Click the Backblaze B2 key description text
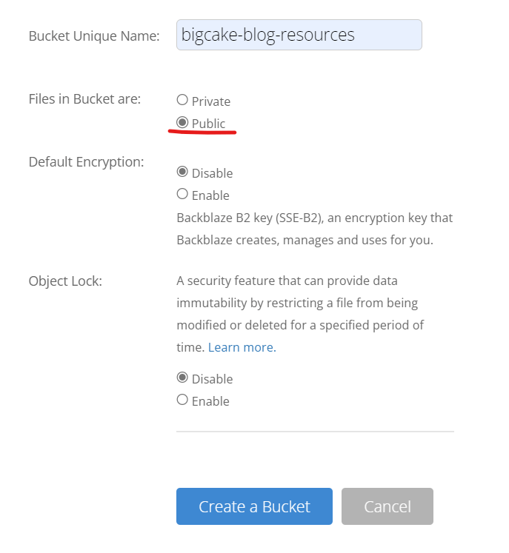509x553 pixels. coord(314,229)
